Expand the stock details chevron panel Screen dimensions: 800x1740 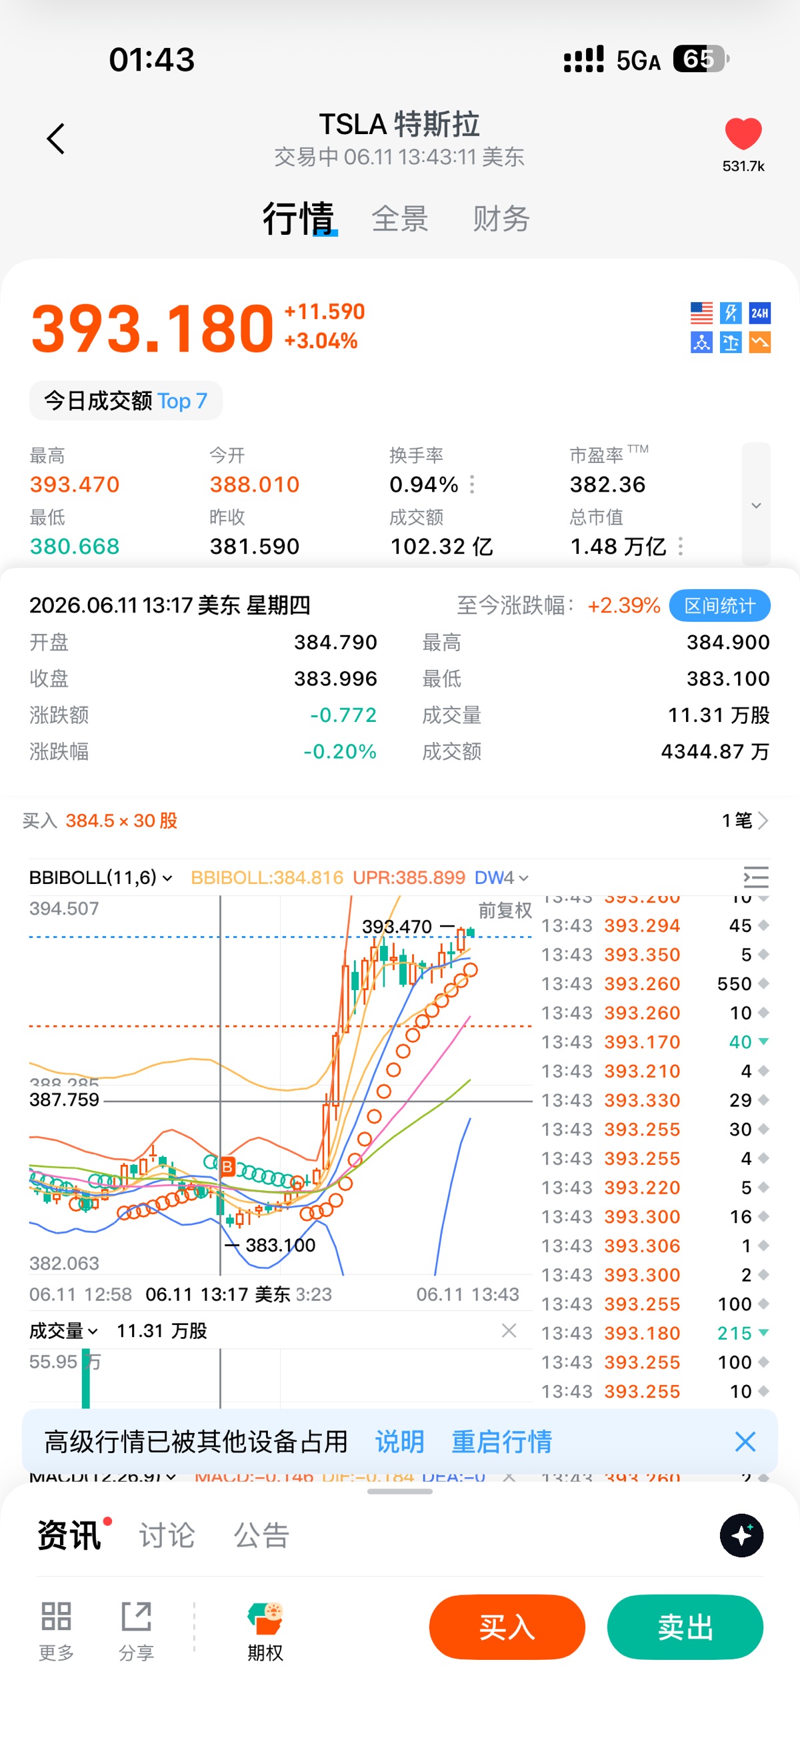coord(756,504)
